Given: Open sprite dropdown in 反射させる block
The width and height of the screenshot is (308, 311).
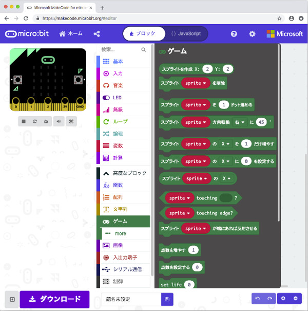Looking at the screenshot, I should pos(196,228).
